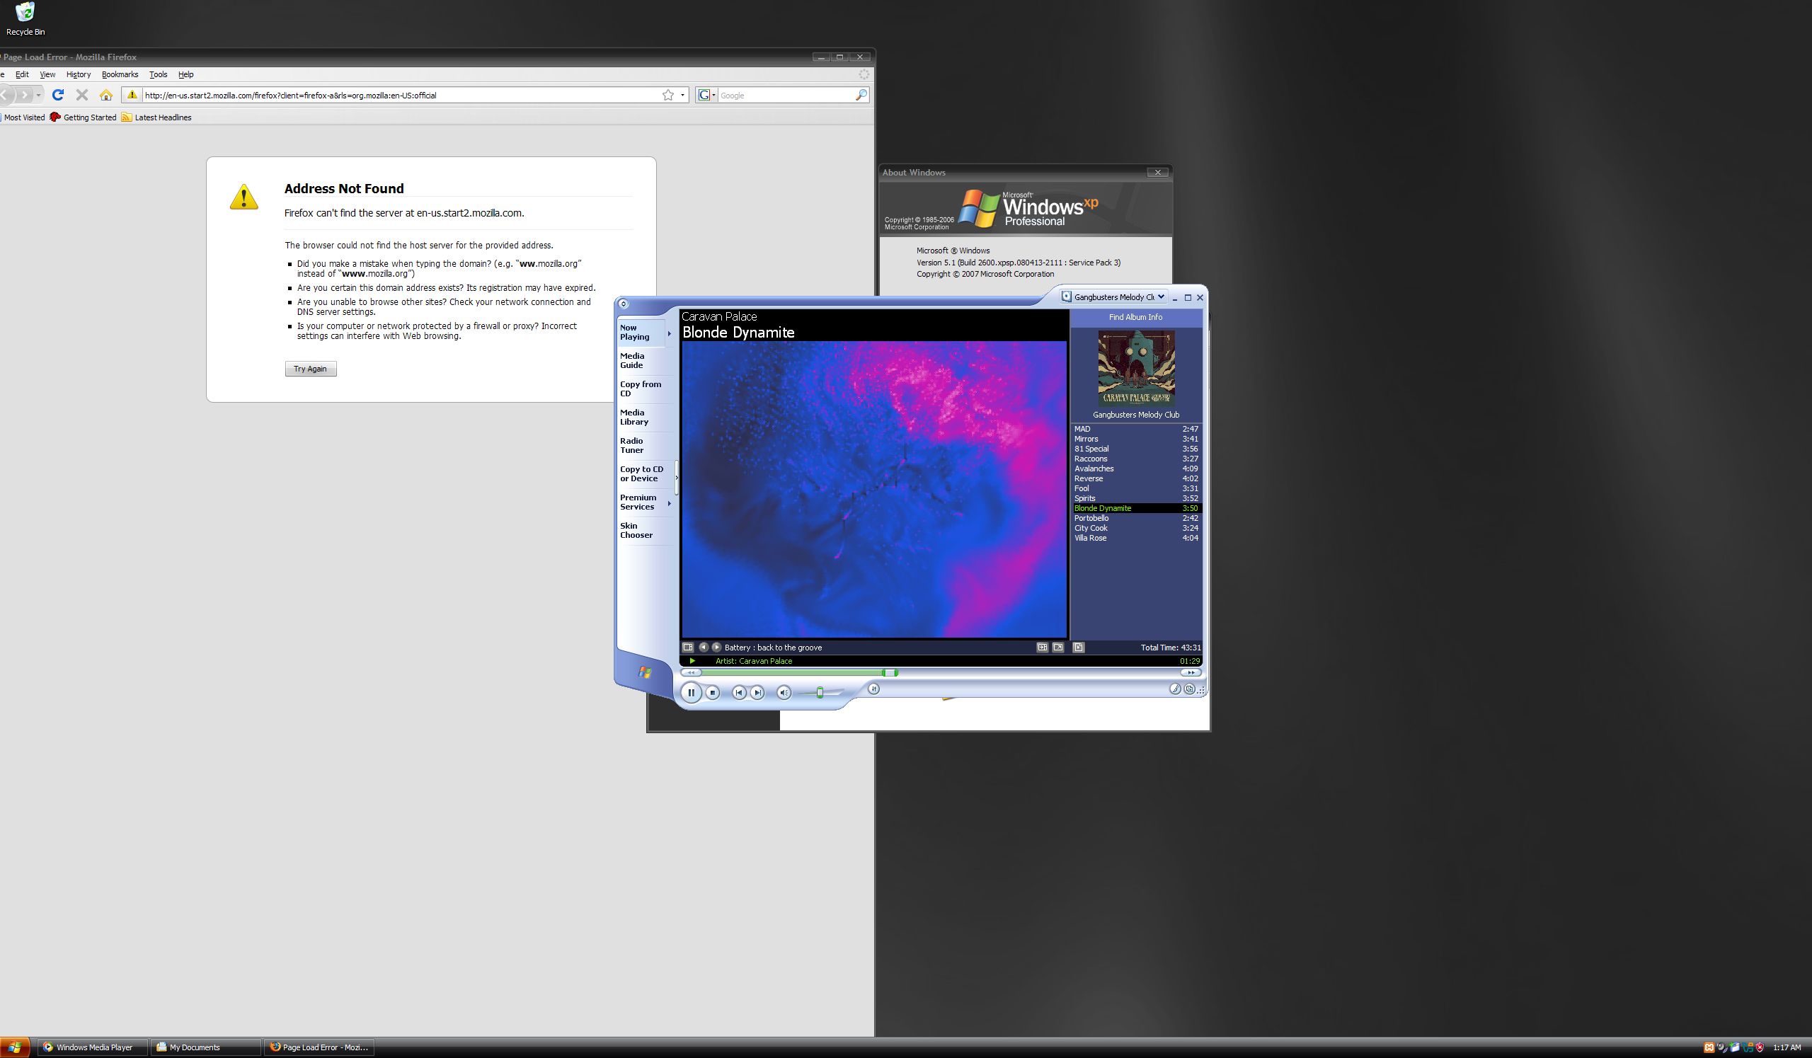Select the track Raccoons in playlist
The image size is (1812, 1058).
click(1136, 459)
